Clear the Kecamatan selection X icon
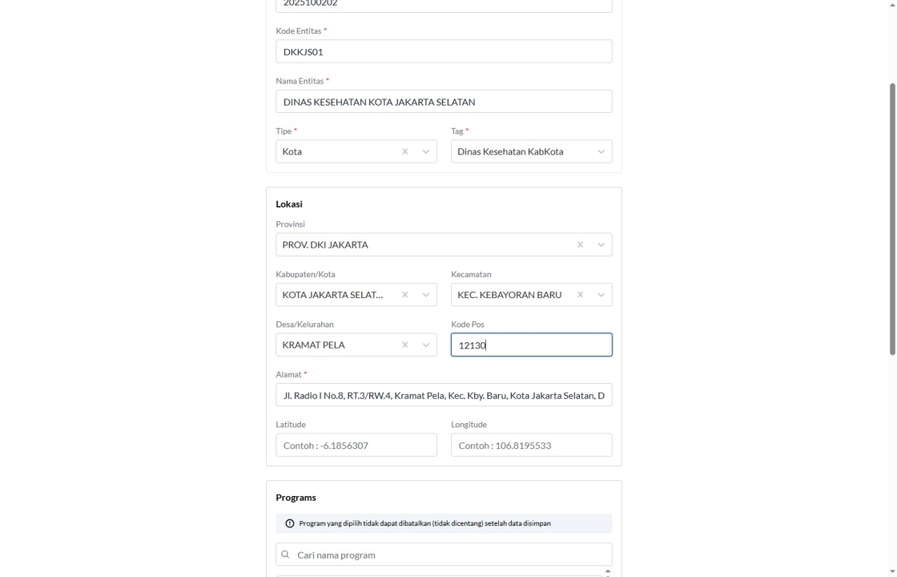Image resolution: width=897 pixels, height=577 pixels. click(580, 295)
